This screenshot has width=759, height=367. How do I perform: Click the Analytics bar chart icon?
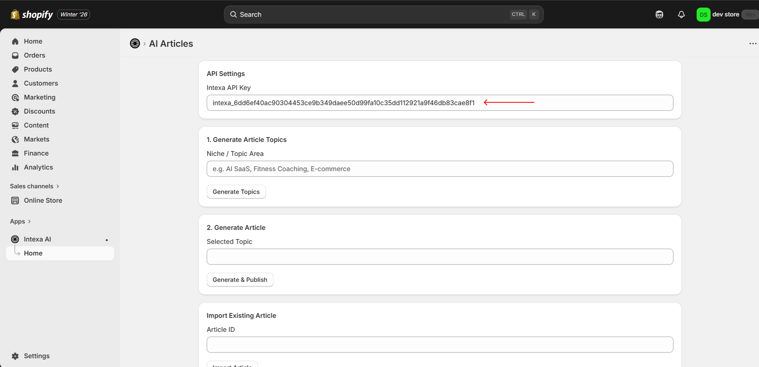[15, 168]
